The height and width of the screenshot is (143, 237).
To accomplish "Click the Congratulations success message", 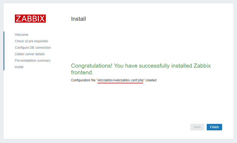I will tap(141, 69).
